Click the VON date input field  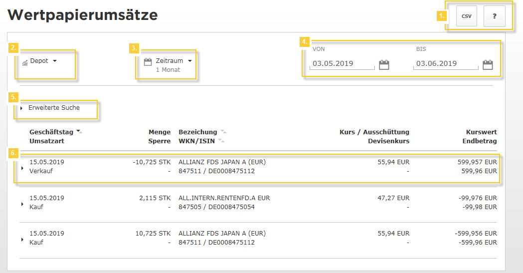[x=342, y=64]
